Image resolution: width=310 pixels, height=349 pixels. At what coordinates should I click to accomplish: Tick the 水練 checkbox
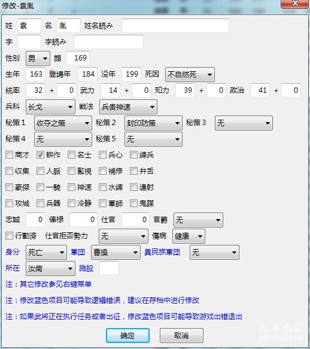click(102, 187)
